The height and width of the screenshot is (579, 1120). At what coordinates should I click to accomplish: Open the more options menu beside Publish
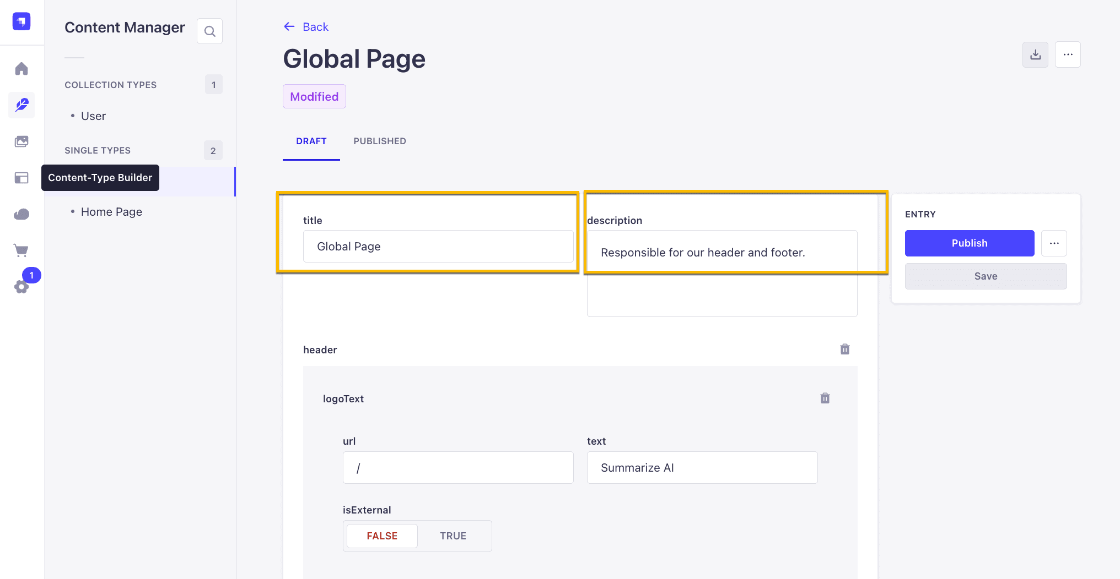point(1054,243)
